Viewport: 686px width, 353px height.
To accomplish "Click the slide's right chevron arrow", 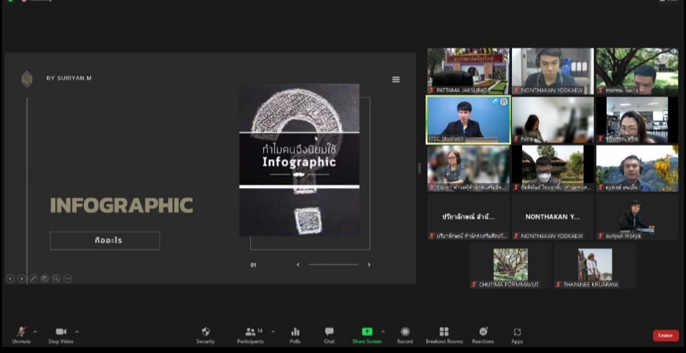I will point(369,265).
